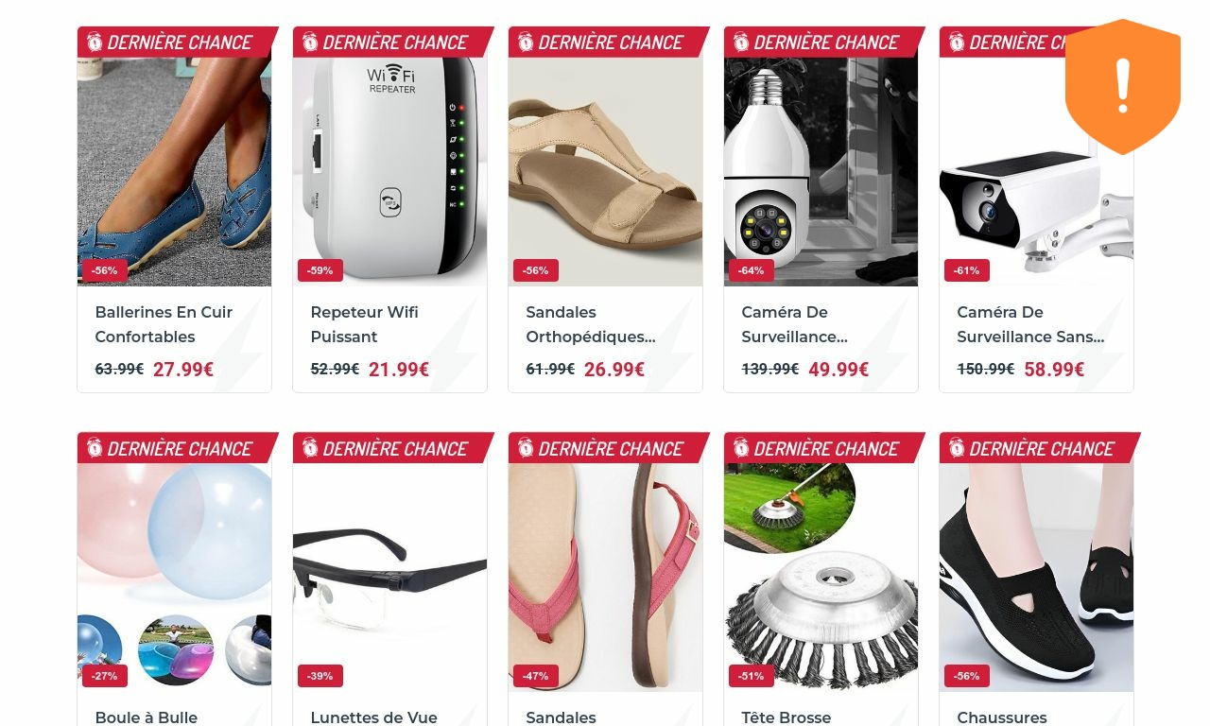Click the orange shield warning icon
Viewport: 1210px width, 726px height.
(x=1123, y=87)
